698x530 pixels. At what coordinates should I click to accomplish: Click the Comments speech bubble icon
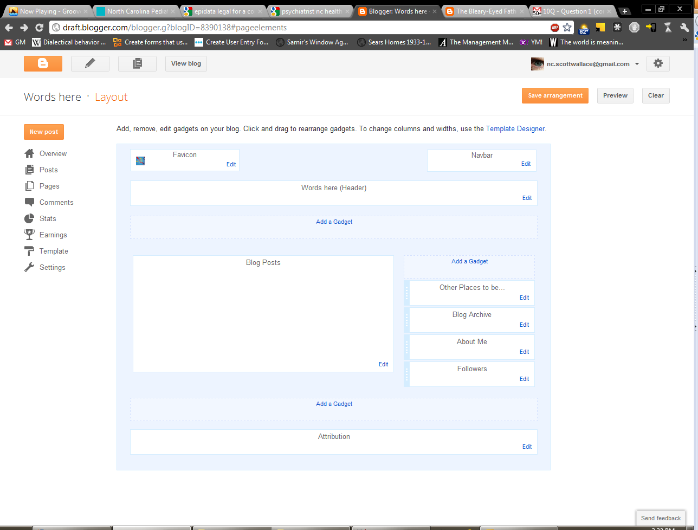click(29, 202)
